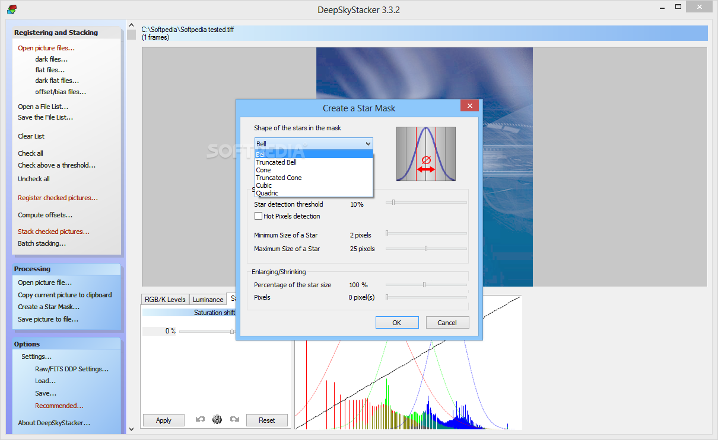Confirm star mask with OK button
718x440 pixels.
click(x=397, y=323)
